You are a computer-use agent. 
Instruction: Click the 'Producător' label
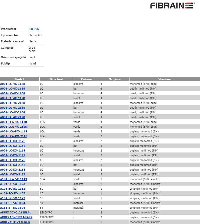9,29
